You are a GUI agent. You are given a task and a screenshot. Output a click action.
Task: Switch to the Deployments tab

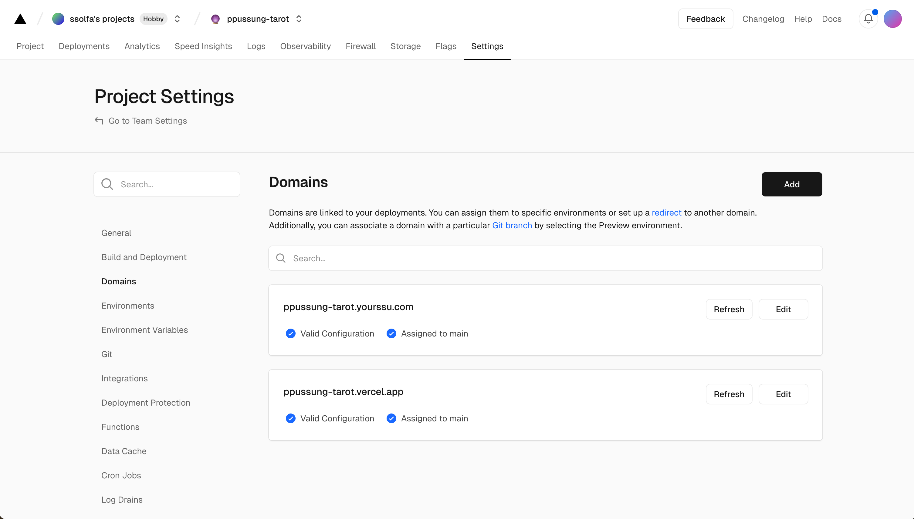click(84, 46)
